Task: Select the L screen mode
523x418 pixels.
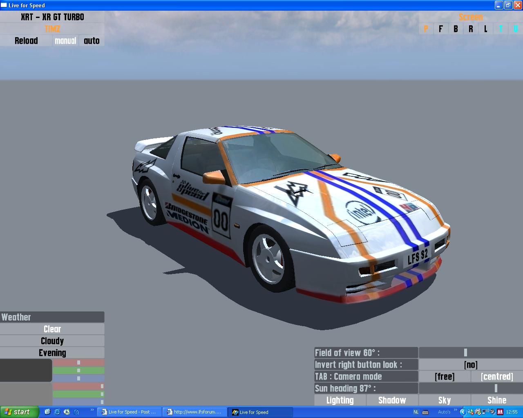Action: click(x=485, y=29)
